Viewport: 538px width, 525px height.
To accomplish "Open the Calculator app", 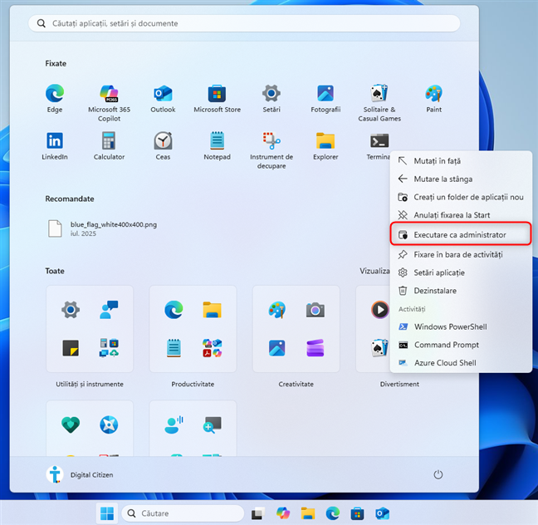I will (109, 145).
